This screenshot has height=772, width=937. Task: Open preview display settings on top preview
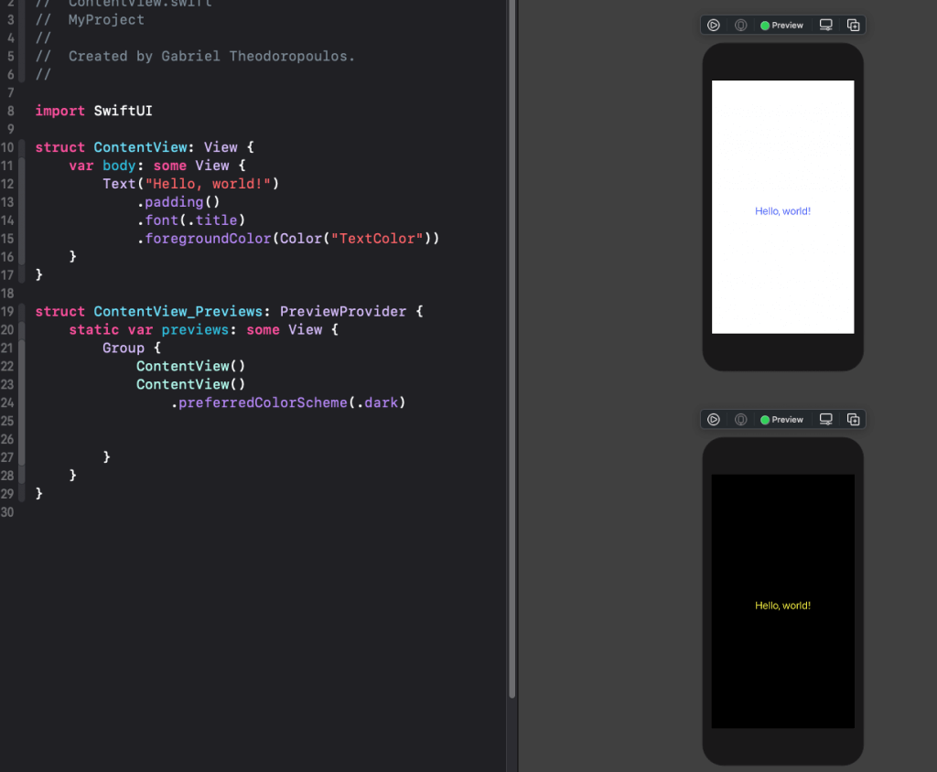826,26
